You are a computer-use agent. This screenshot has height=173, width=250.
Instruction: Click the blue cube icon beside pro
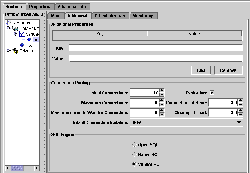pyautogui.click(x=29, y=39)
